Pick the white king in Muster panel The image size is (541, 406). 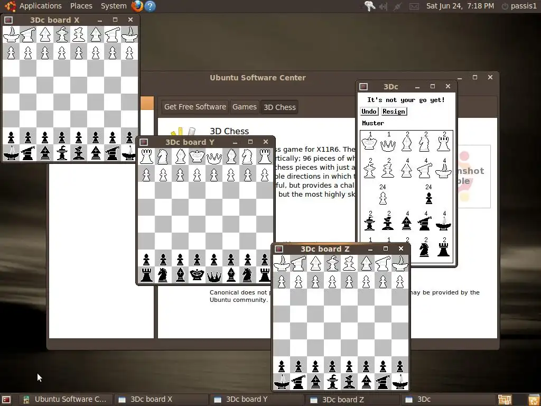[369, 144]
